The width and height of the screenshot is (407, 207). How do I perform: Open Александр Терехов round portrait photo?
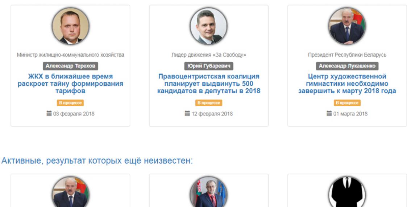coord(70,26)
